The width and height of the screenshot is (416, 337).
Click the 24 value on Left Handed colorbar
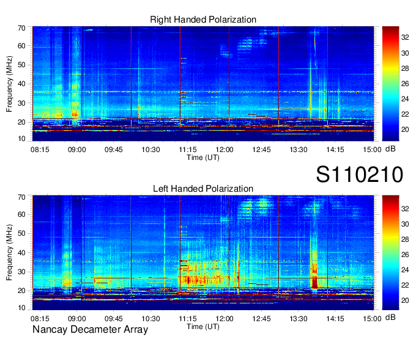click(x=405, y=270)
